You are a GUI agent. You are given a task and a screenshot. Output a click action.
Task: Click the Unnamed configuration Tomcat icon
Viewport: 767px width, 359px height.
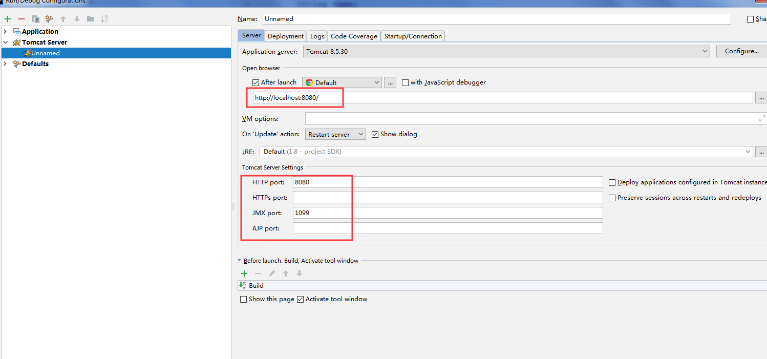27,53
